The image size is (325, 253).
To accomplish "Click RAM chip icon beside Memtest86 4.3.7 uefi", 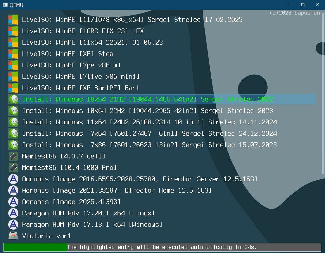I will click(x=13, y=156).
